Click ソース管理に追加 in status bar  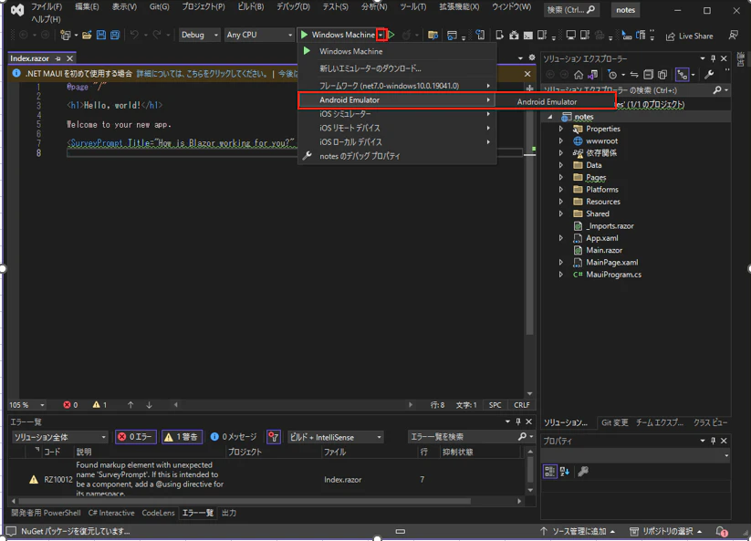[x=577, y=532]
